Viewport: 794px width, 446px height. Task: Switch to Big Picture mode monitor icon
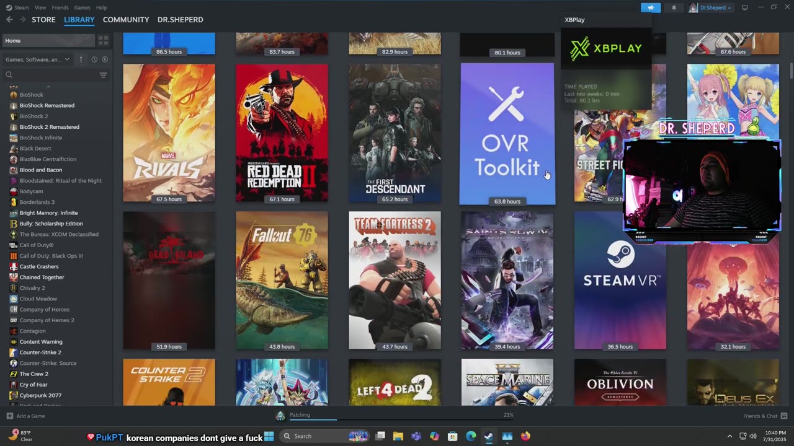click(745, 7)
